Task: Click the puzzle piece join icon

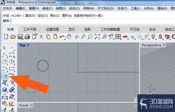Action: tap(5, 104)
